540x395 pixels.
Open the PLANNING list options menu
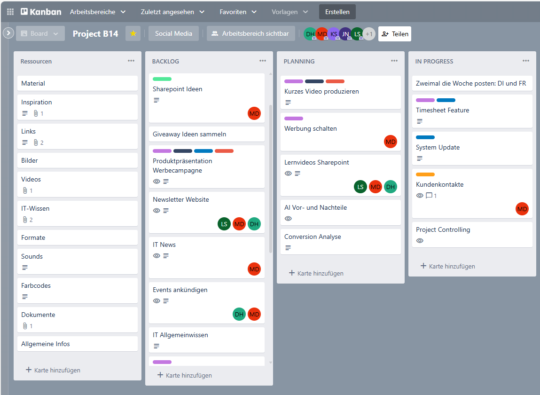394,61
